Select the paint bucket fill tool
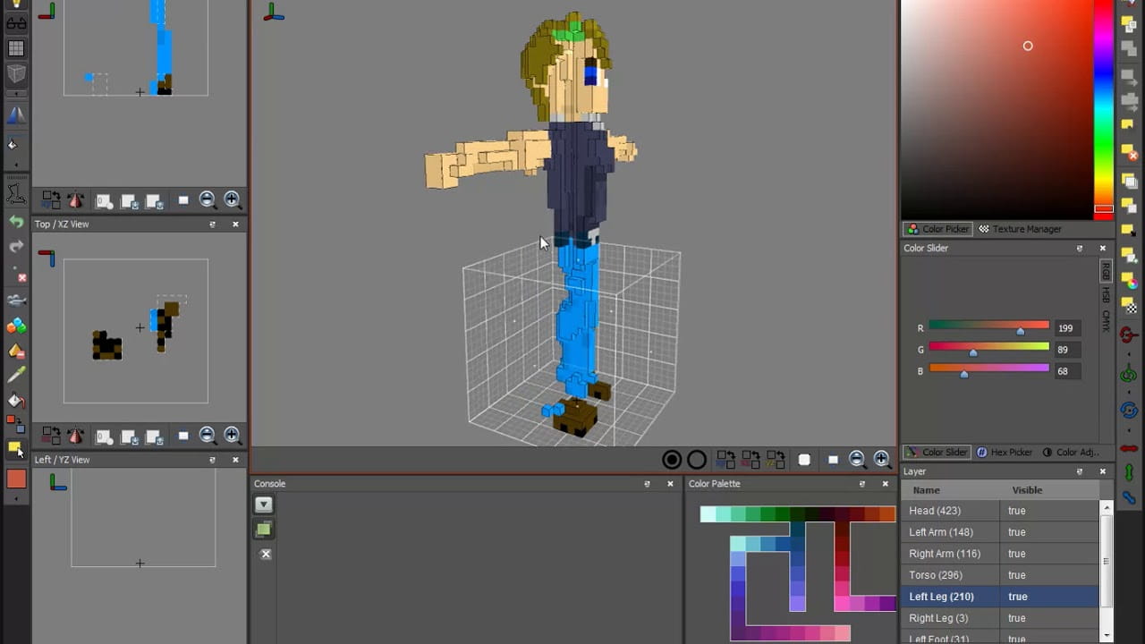Screen dimensions: 1145x644 click(16, 401)
